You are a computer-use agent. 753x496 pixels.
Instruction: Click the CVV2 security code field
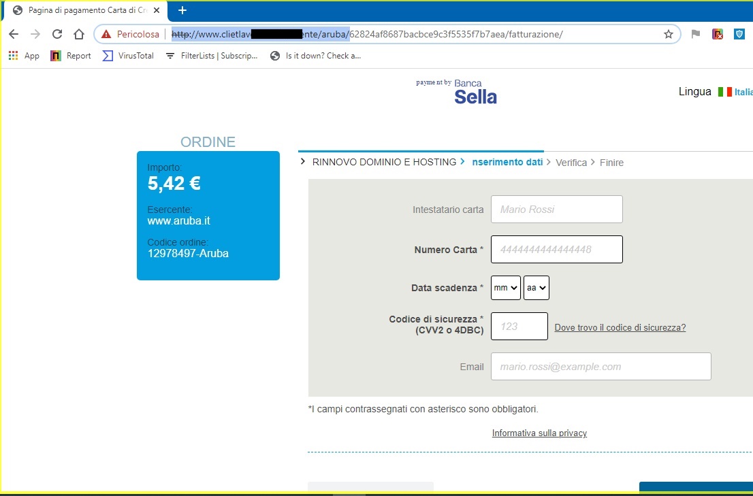(519, 326)
